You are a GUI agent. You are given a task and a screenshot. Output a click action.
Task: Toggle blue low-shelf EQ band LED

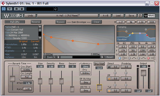pyautogui.click(x=120, y=58)
